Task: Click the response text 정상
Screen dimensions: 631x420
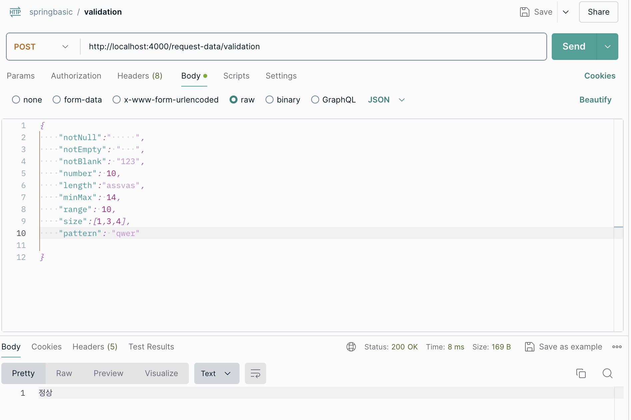Action: click(x=45, y=393)
